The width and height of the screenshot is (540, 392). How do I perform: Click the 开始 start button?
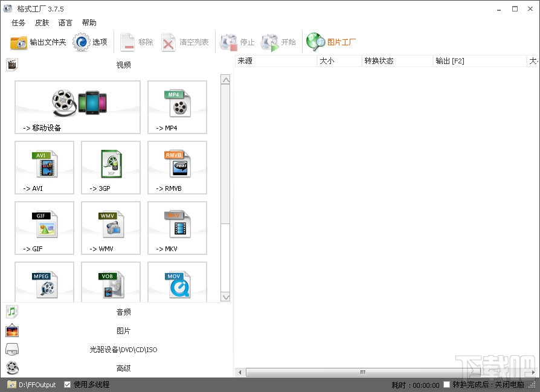tap(278, 42)
